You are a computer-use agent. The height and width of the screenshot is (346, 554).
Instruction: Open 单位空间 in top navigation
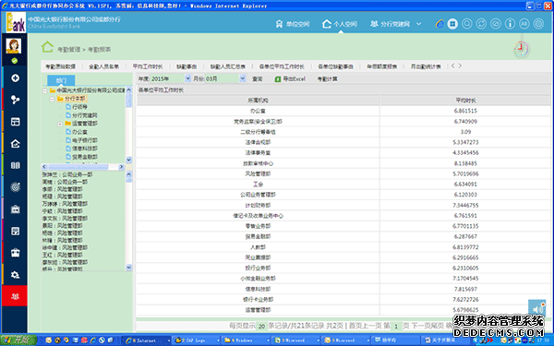click(293, 24)
